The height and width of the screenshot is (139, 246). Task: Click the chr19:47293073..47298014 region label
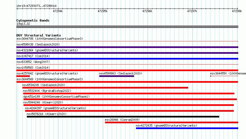click(x=36, y=6)
